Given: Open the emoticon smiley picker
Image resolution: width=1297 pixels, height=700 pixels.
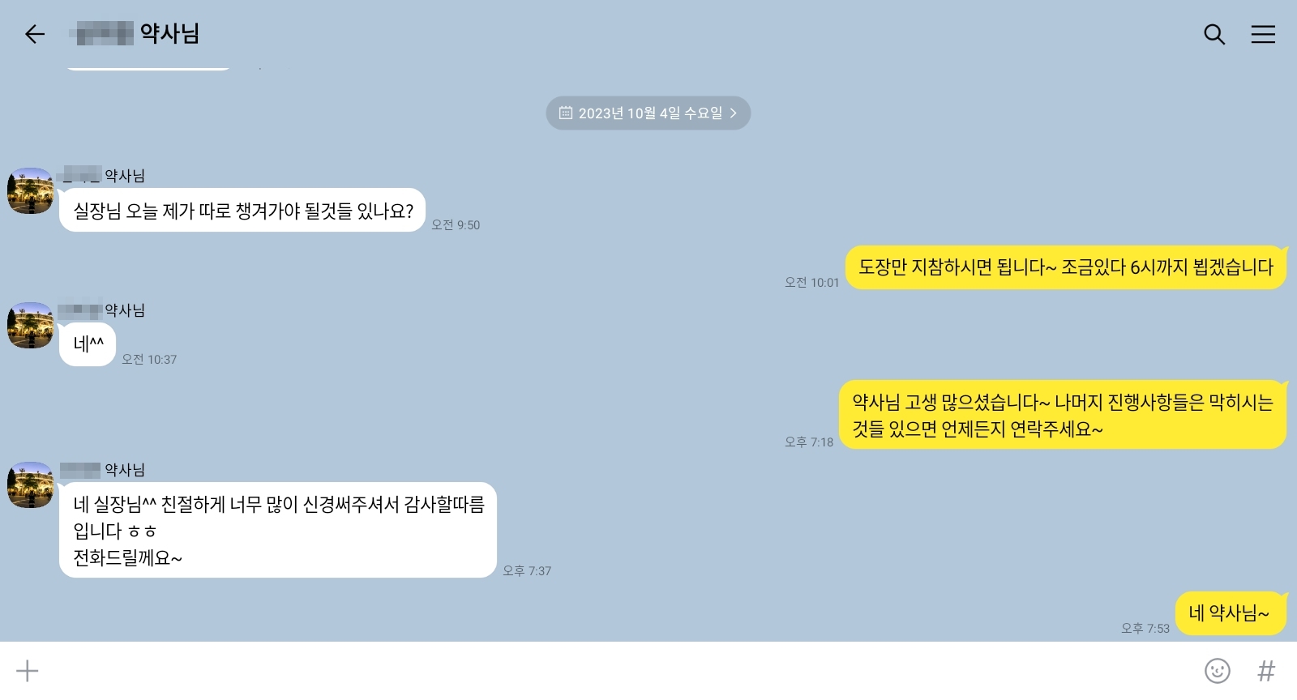Looking at the screenshot, I should tap(1217, 671).
